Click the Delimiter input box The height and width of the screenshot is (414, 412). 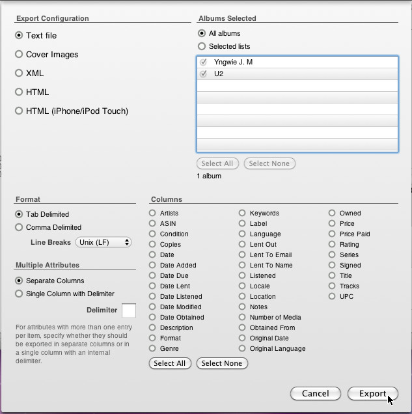129,310
